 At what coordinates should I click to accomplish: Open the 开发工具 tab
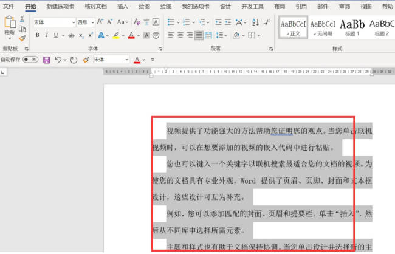click(x=252, y=6)
